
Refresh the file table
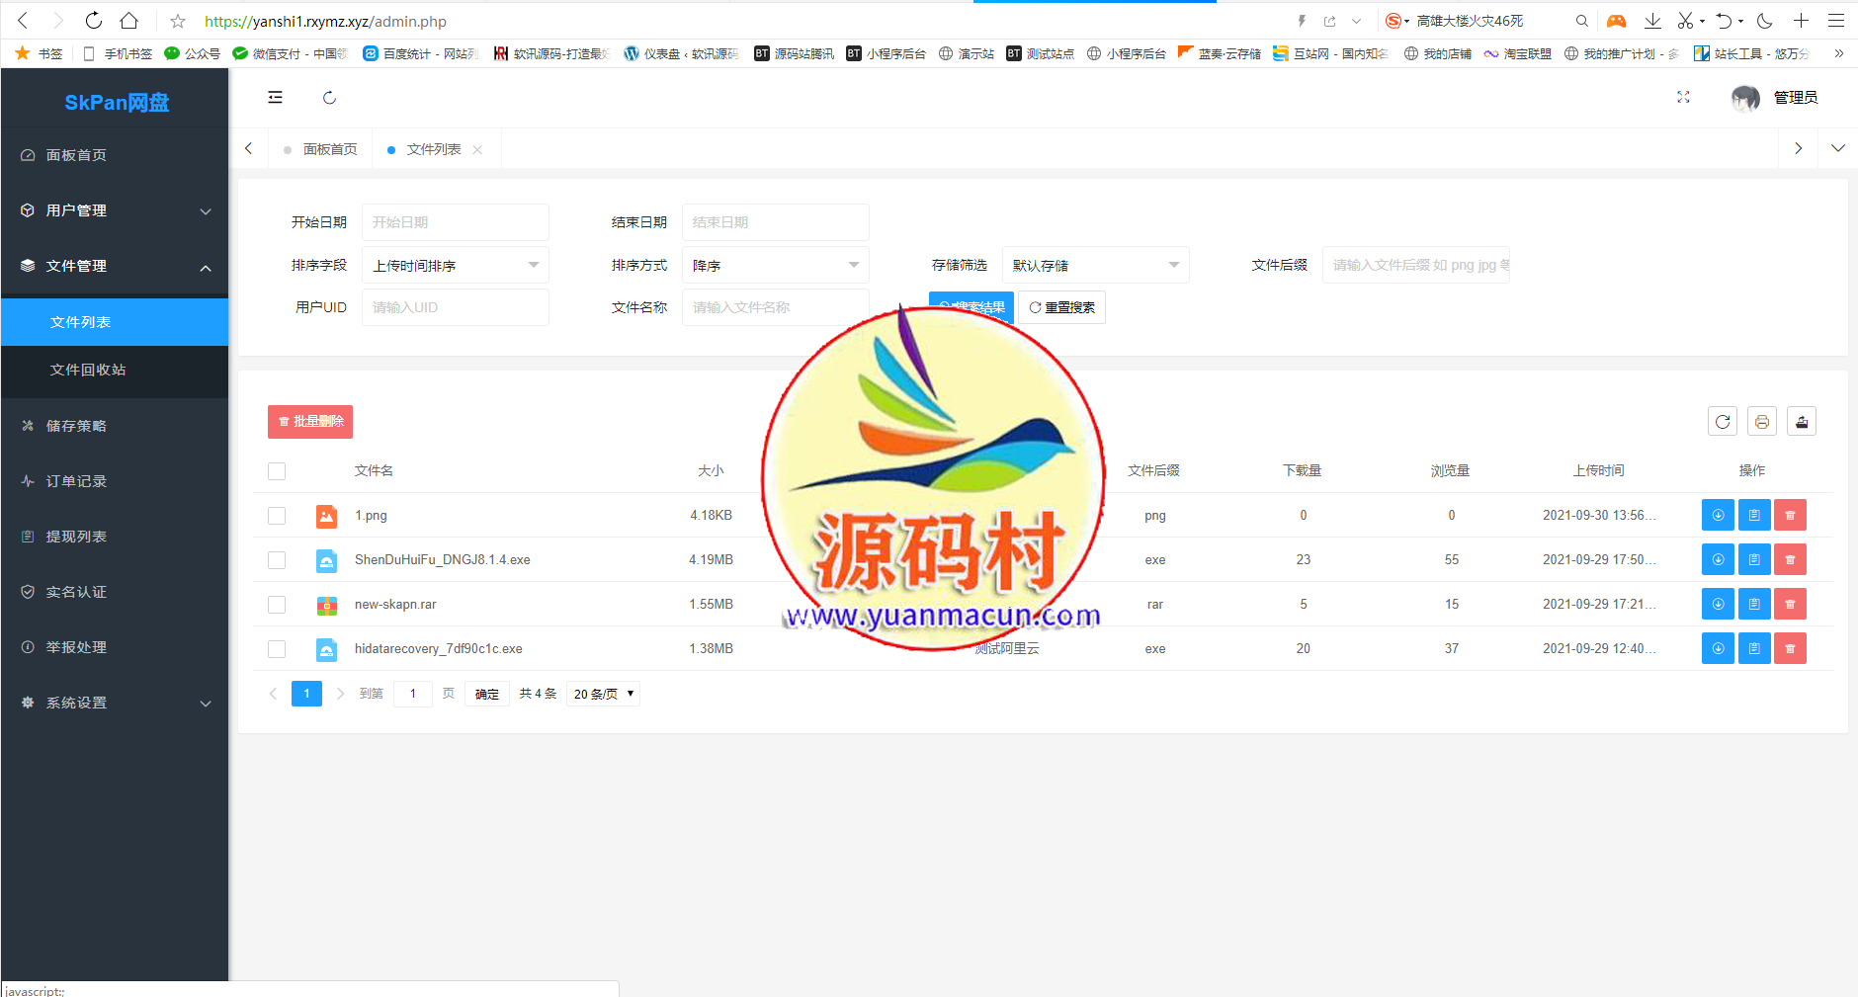tap(1723, 422)
